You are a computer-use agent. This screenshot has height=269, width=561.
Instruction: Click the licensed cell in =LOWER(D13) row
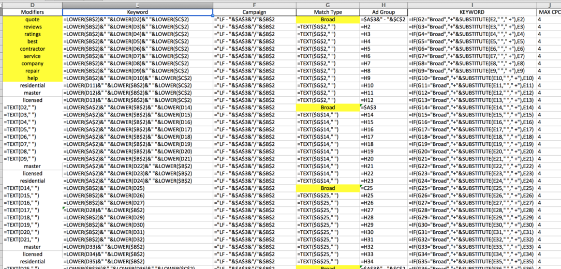[33, 100]
